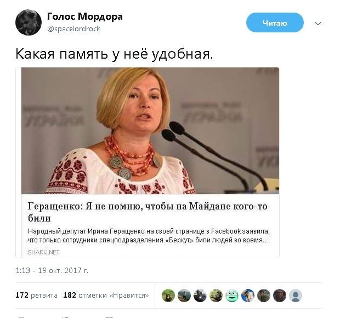Open the Геращенко article headline link

(x=148, y=212)
